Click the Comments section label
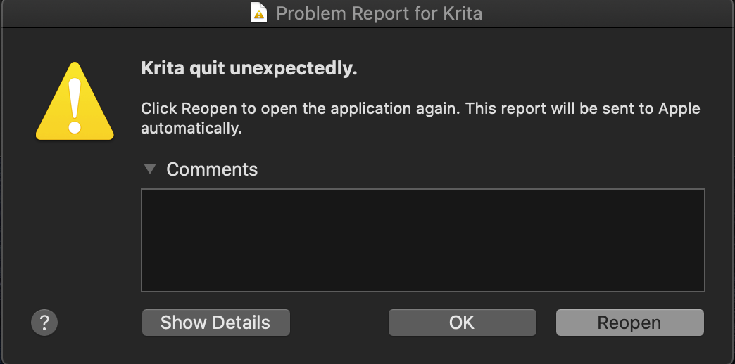Image resolution: width=735 pixels, height=364 pixels. pos(212,169)
